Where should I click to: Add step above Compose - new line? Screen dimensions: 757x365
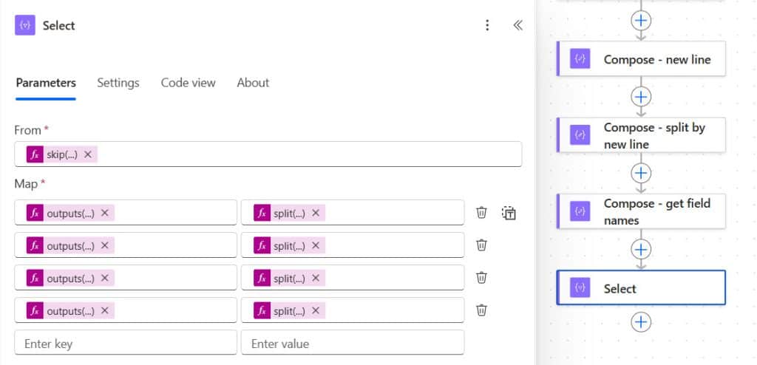(641, 20)
